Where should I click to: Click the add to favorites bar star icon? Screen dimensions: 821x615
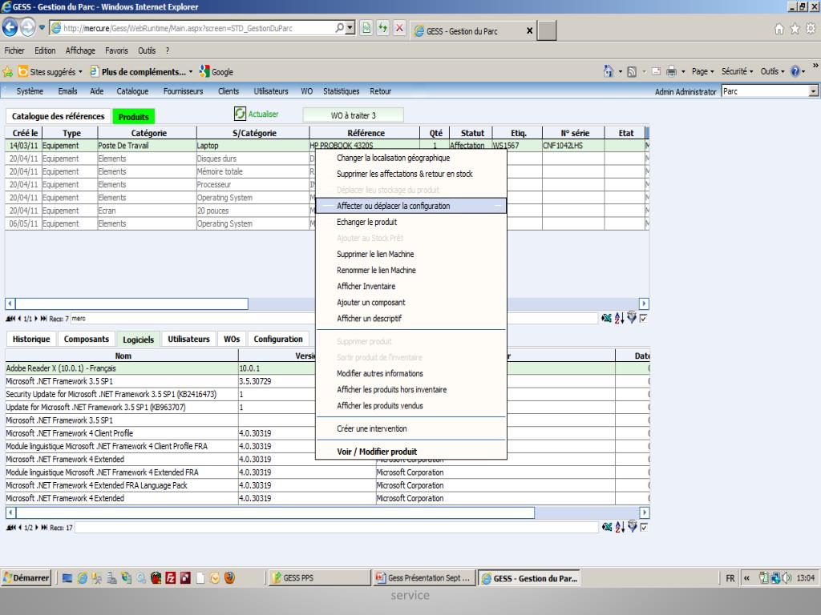pyautogui.click(x=8, y=71)
